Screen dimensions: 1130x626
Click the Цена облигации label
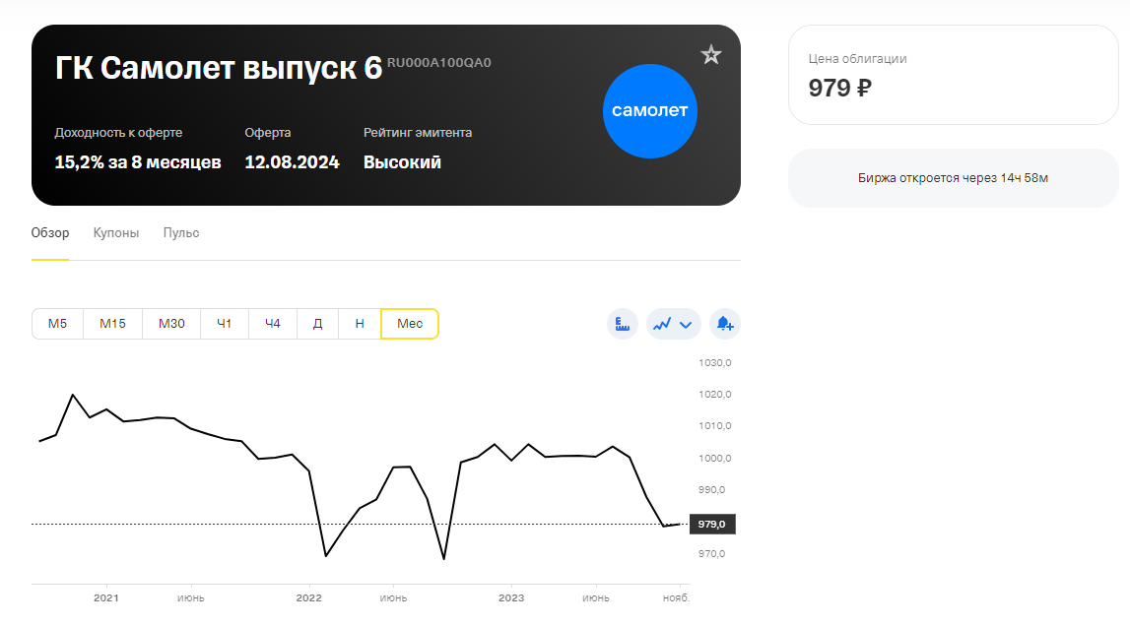[857, 59]
